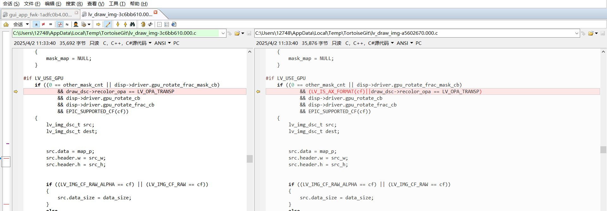Click right pane 只读 read-only label

coord(337,43)
